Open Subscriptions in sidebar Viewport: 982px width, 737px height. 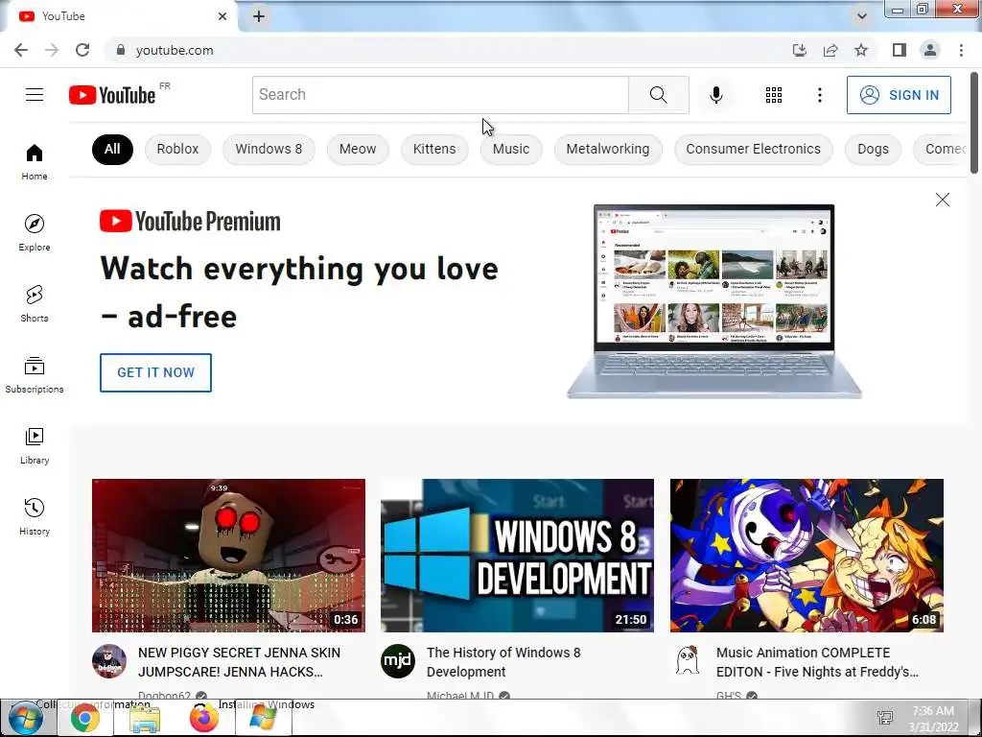tap(35, 375)
